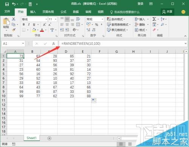This screenshot has width=189, height=147.
Task: Click the Wrap Text icon
Action: 78,19
